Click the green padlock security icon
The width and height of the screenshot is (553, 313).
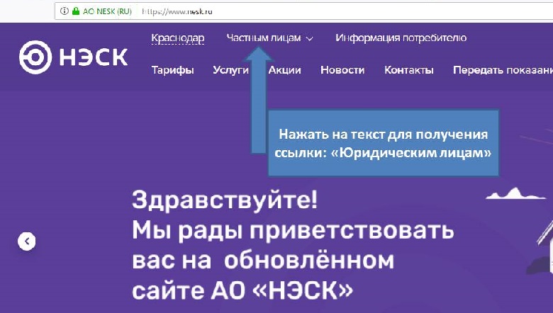(75, 11)
